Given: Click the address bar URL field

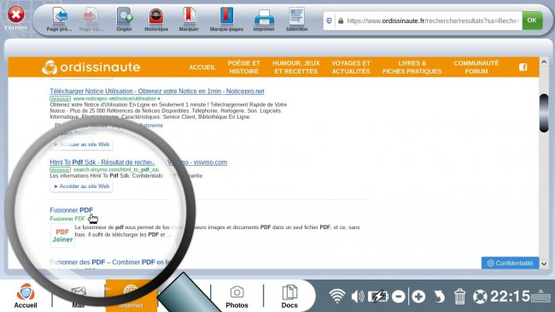Looking at the screenshot, I should [433, 21].
